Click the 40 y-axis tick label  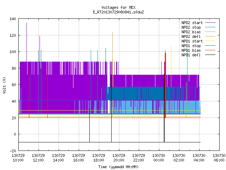pyautogui.click(x=14, y=101)
